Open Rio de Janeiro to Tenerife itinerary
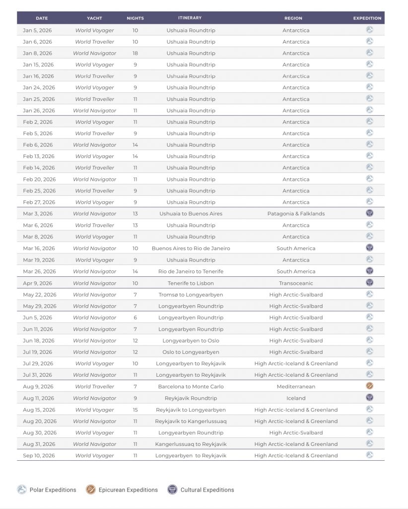408x509 pixels. [x=191, y=271]
